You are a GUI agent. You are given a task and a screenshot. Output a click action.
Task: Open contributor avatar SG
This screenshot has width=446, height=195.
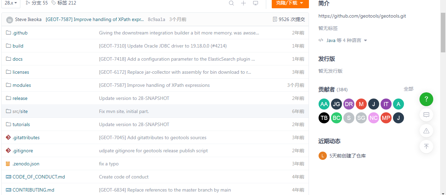(361, 118)
